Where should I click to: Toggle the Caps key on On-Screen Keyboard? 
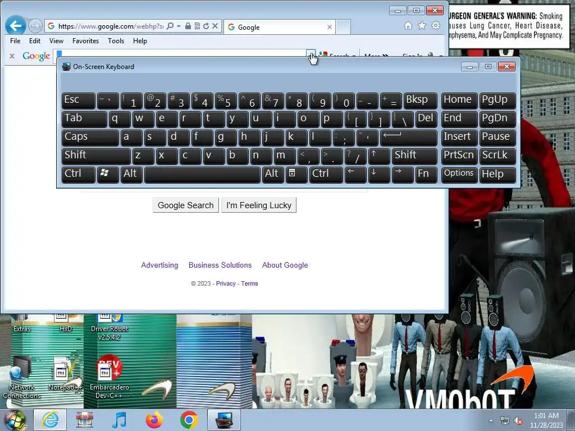click(x=90, y=137)
